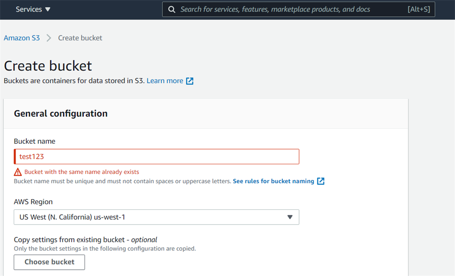Click the Services dropdown caret icon
Viewport: 455px width, 276px height.
[47, 8]
